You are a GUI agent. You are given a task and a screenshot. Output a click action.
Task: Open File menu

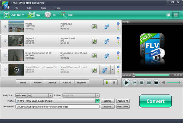[x=16, y=8]
